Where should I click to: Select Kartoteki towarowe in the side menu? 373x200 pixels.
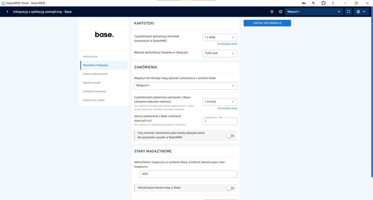94,91
